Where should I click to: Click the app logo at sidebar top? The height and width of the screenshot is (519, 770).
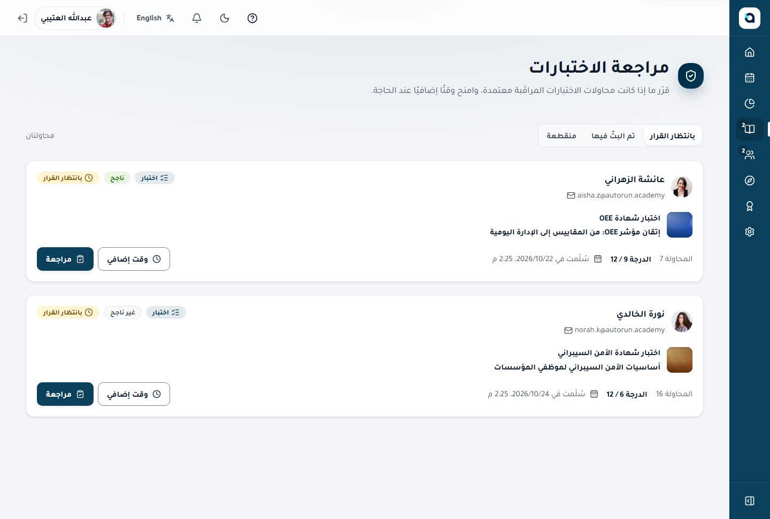pos(750,18)
